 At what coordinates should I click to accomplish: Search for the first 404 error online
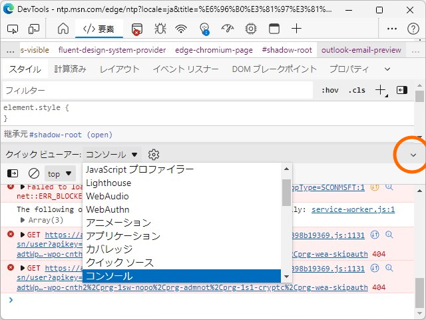point(389,235)
